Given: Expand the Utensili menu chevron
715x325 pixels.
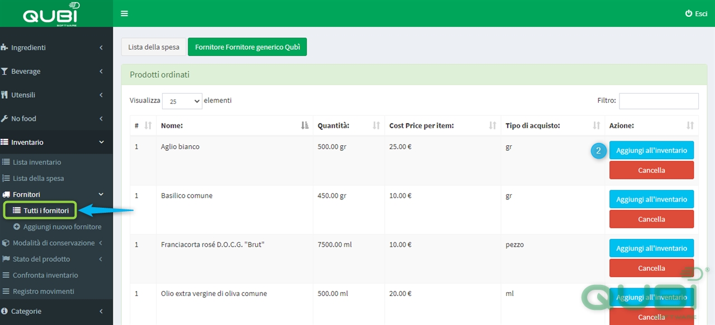Looking at the screenshot, I should pos(101,95).
